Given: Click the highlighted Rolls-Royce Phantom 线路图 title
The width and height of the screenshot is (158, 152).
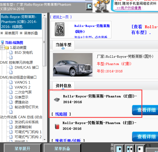Looking at the screenshot, I should click(x=21, y=22).
